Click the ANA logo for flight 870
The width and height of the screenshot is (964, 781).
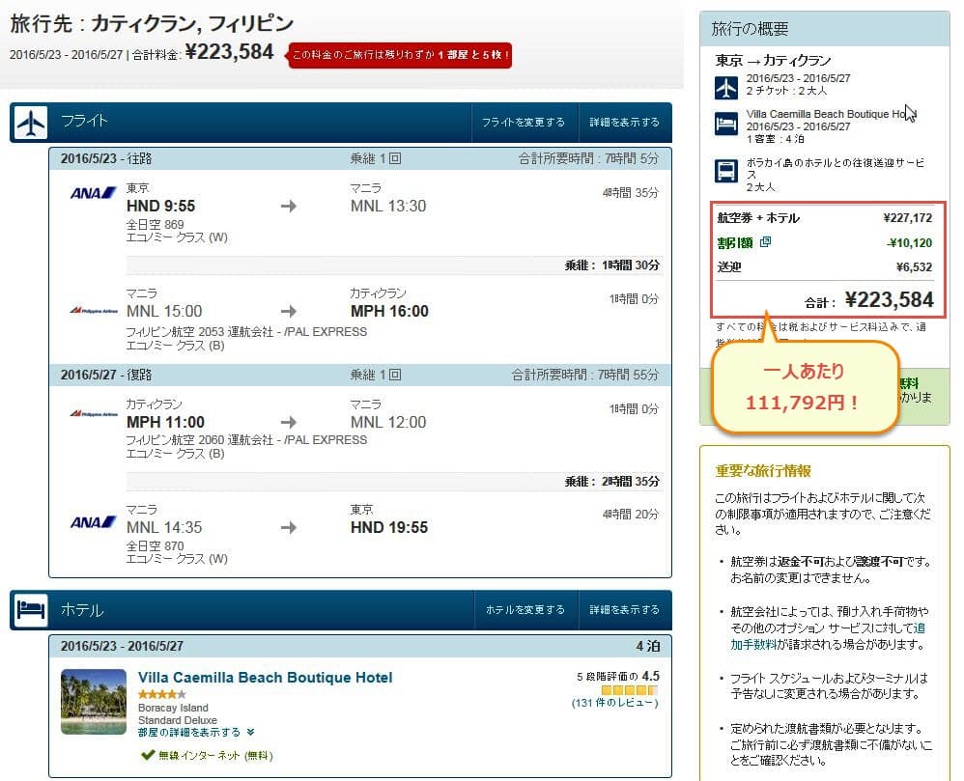coord(93,522)
